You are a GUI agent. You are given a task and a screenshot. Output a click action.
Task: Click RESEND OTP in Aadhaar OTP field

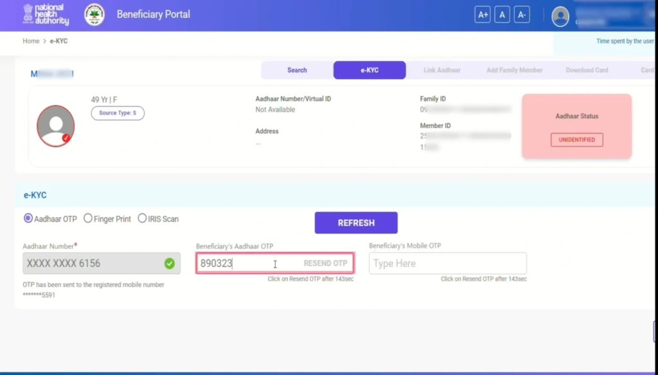[325, 263]
